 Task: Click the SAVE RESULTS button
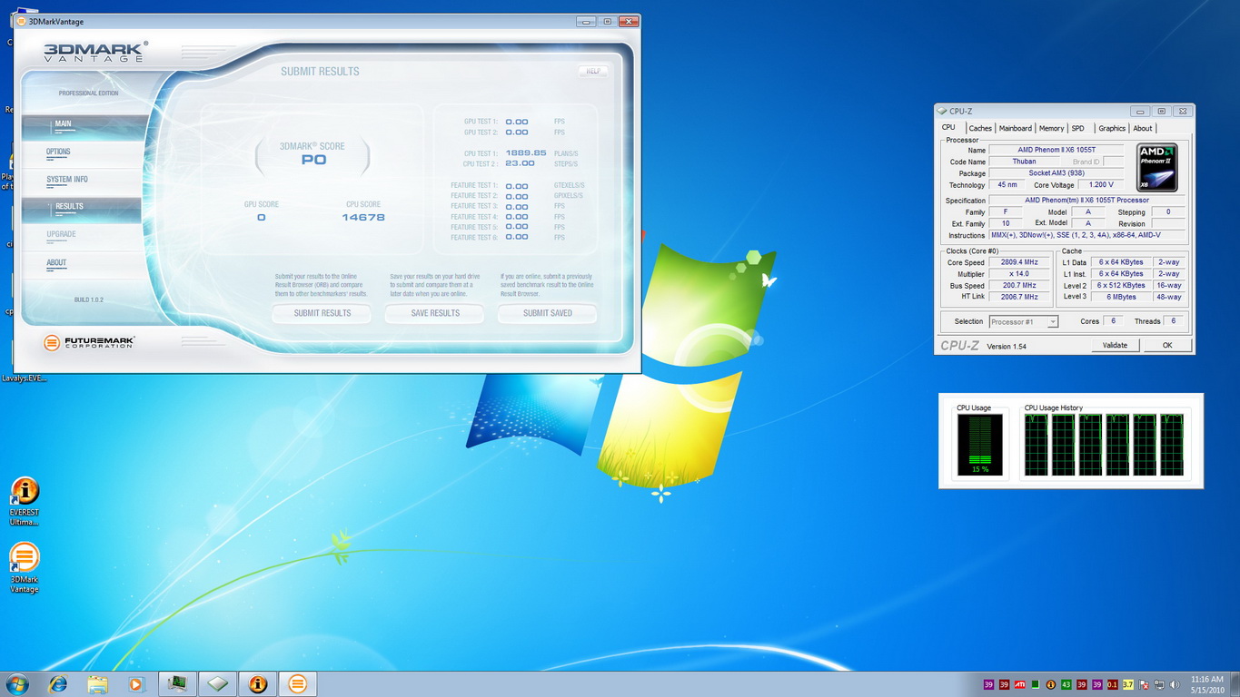(434, 313)
